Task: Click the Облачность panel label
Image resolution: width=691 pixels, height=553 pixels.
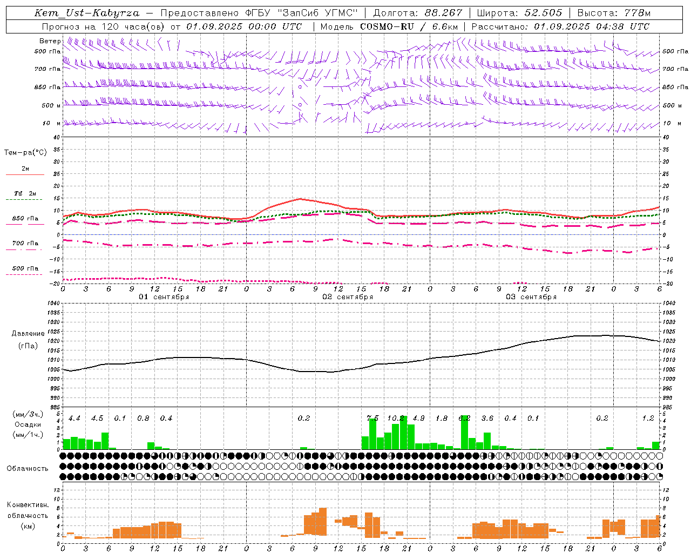Action: (28, 469)
